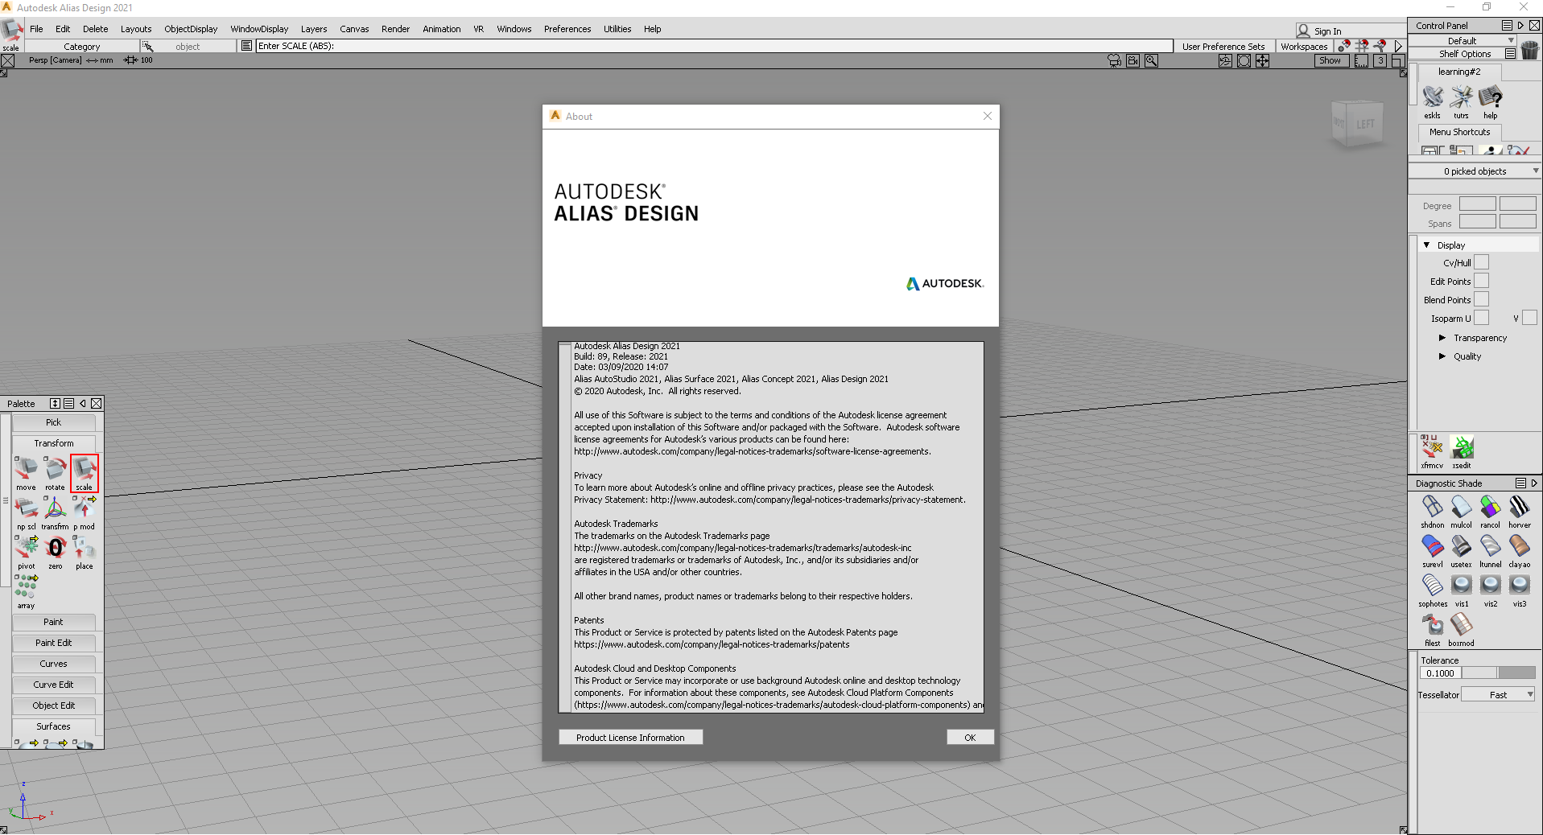Click OK in the About dialog
Screen dimensions: 1543x835
coord(970,737)
